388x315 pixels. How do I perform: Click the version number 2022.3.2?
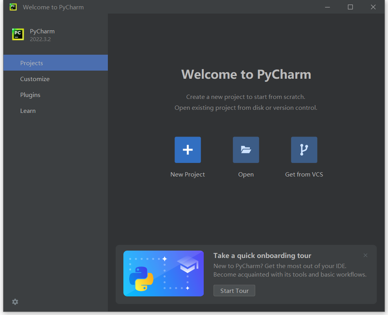pos(40,39)
